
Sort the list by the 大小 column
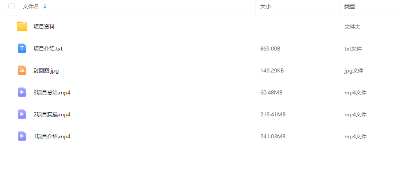pyautogui.click(x=266, y=7)
